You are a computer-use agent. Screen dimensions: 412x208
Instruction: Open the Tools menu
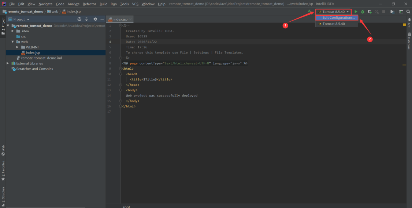(x=125, y=4)
